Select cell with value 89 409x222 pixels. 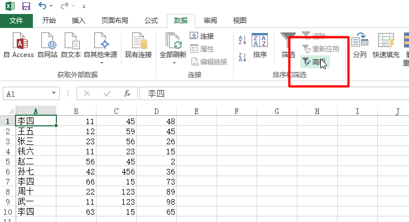156,191
